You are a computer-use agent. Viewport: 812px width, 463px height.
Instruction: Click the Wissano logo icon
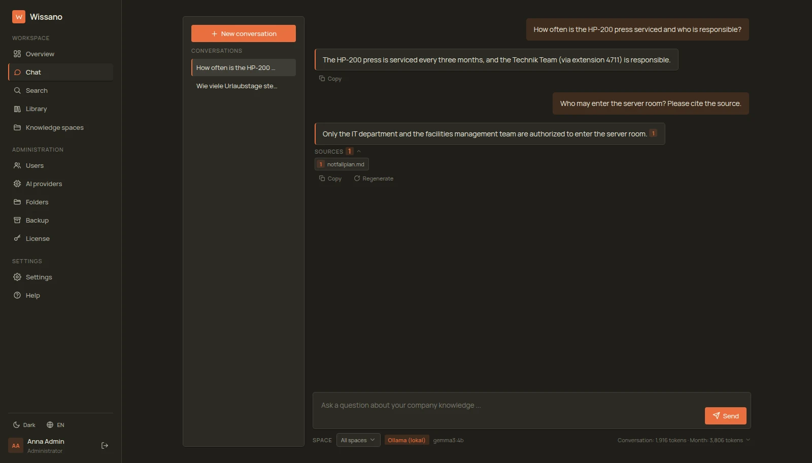[19, 17]
